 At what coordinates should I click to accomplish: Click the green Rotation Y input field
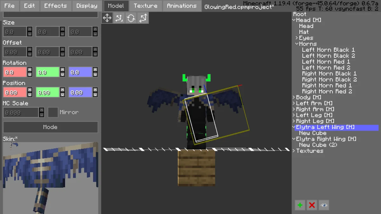48,72
